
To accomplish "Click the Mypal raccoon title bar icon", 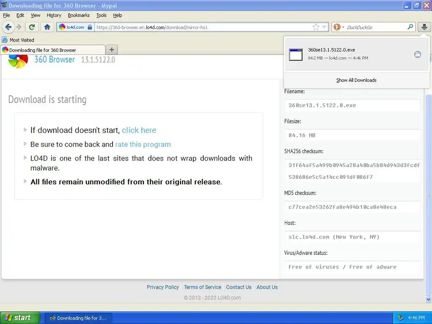I will 4,5.
